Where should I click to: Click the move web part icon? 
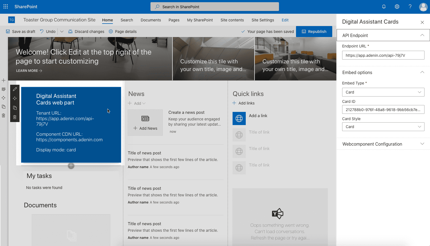(x=15, y=98)
